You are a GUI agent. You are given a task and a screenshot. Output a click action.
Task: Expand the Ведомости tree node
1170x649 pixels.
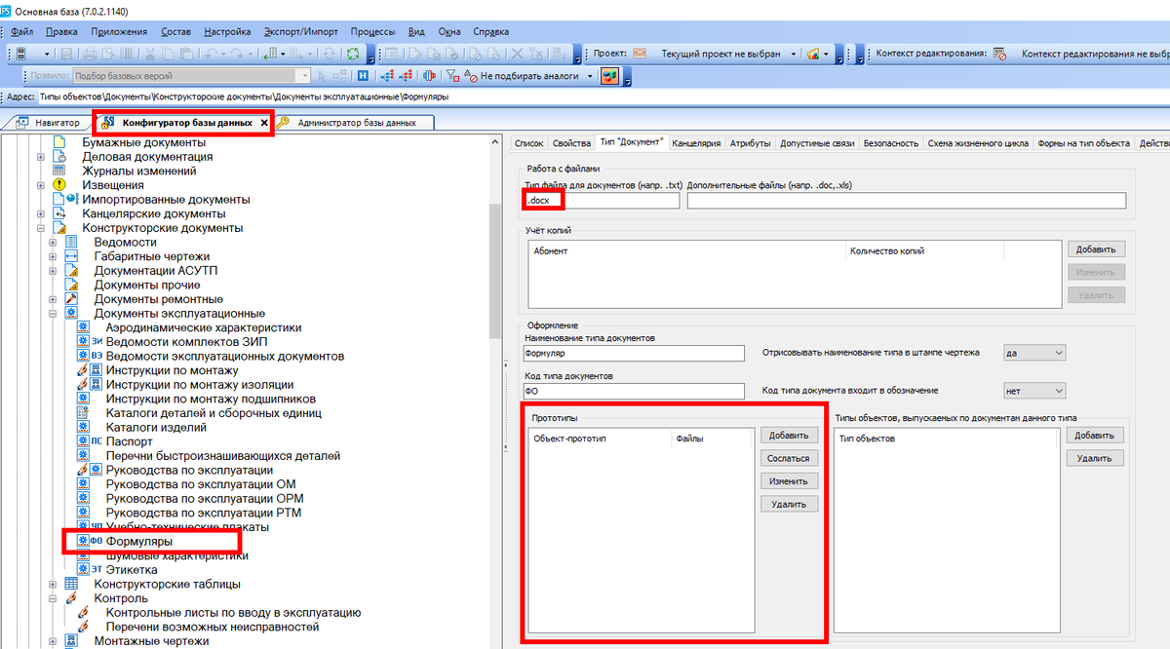[x=53, y=243]
